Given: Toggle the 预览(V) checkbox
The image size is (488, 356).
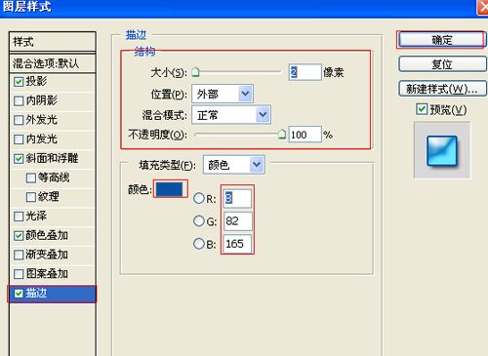Looking at the screenshot, I should tap(422, 109).
